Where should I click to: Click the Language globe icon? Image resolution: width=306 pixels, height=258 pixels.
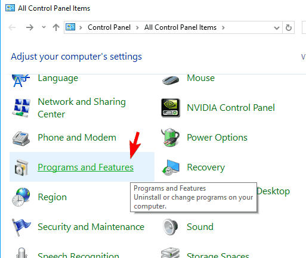tap(21, 80)
